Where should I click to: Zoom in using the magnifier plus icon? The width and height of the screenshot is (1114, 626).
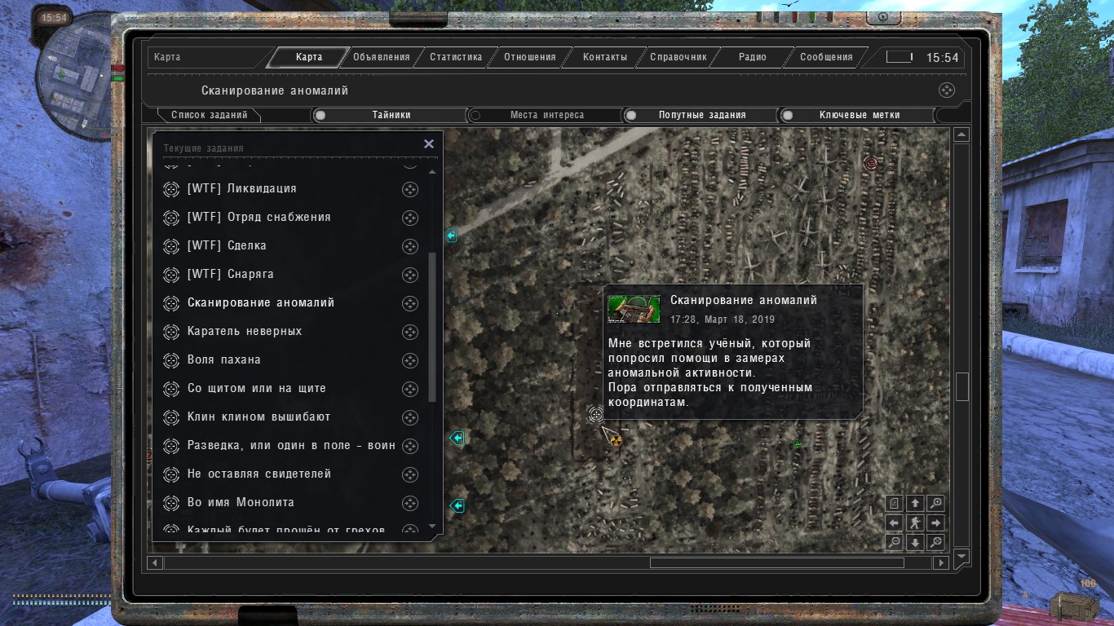936,504
